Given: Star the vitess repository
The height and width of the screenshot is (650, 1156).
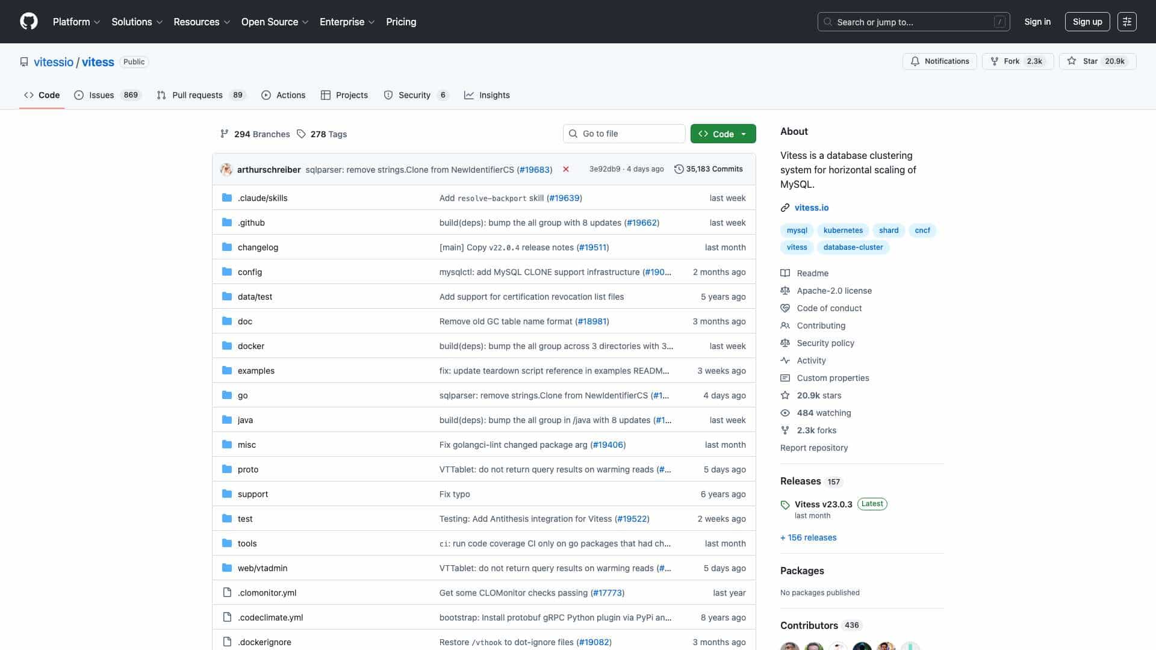Looking at the screenshot, I should [x=1097, y=61].
